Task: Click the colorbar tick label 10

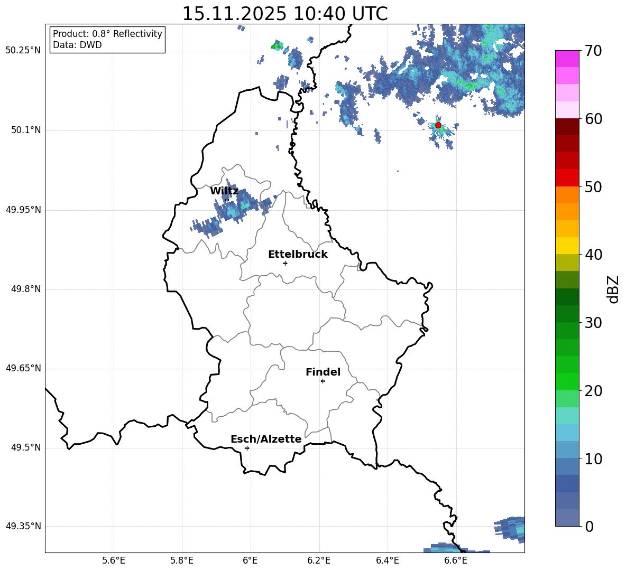Action: pos(593,459)
